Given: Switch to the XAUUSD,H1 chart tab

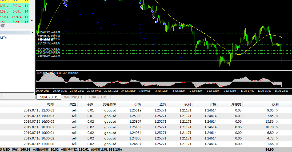Looking at the screenshot, I should (x=73, y=97).
